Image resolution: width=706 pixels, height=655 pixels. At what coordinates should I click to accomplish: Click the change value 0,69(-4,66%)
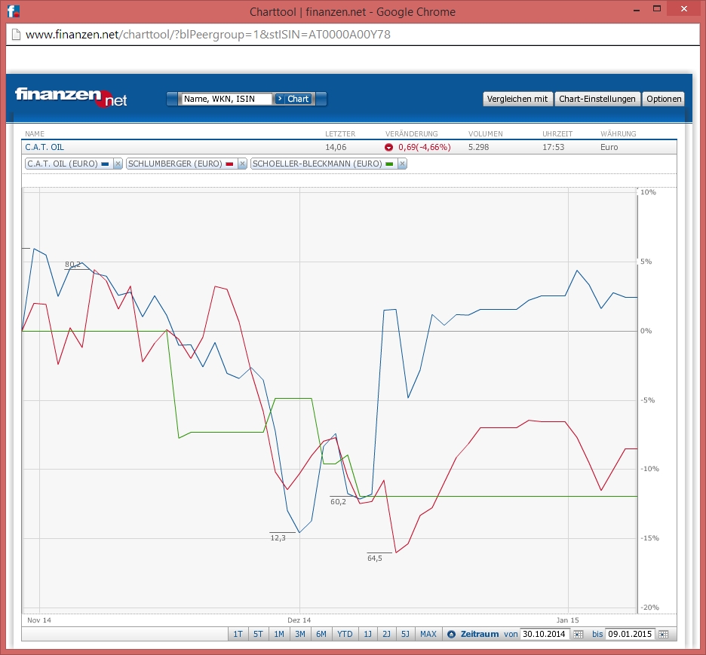coord(424,147)
